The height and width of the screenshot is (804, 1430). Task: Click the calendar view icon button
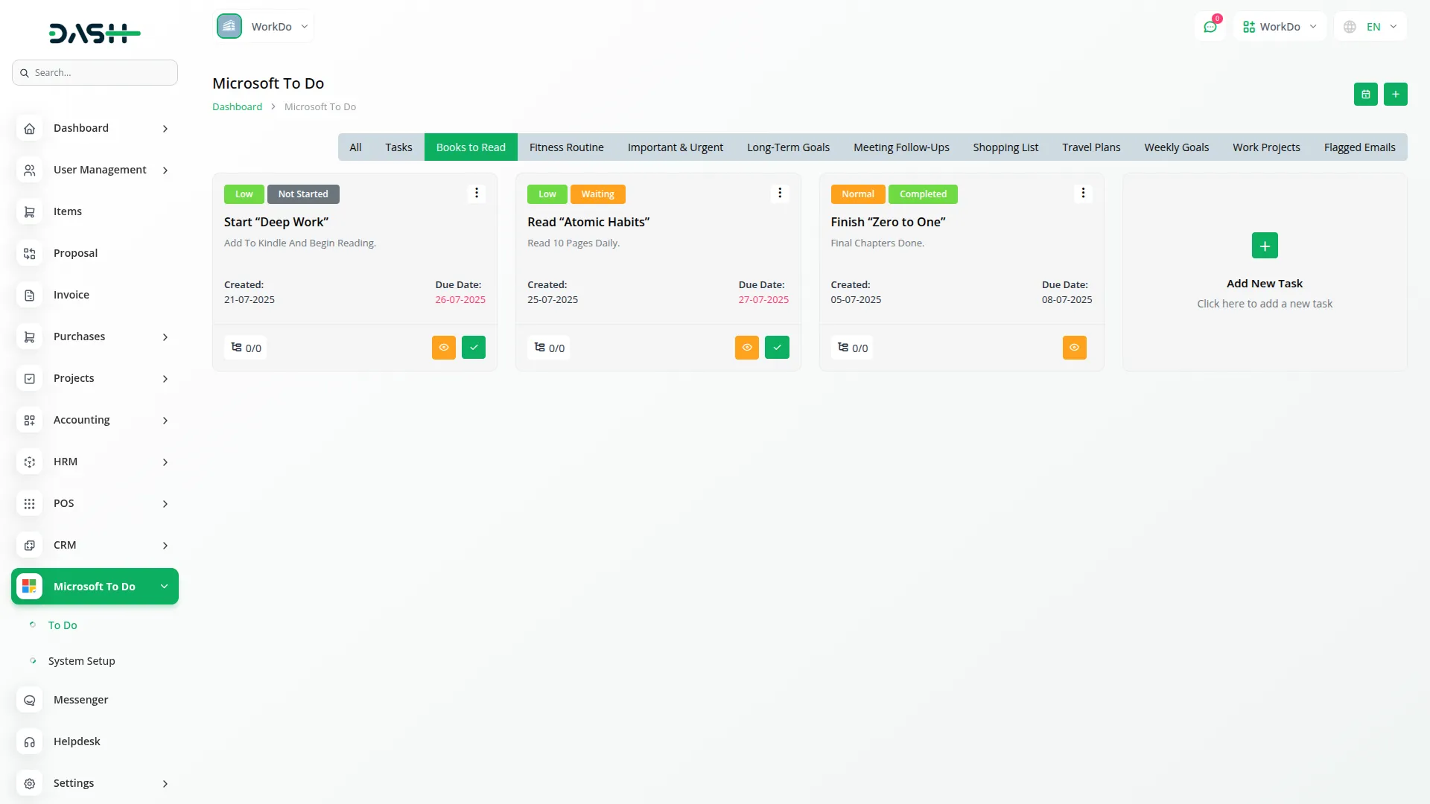tap(1365, 95)
